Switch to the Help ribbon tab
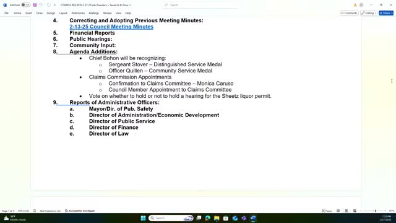396x223 pixels. (x=128, y=13)
